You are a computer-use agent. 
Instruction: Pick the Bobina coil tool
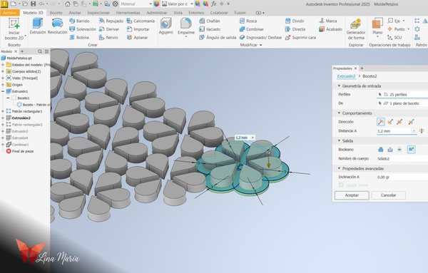79,37
